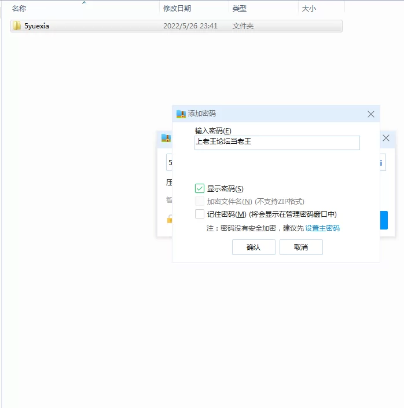The width and height of the screenshot is (404, 408).
Task: Click into the 输入密码 password field
Action: click(x=277, y=143)
